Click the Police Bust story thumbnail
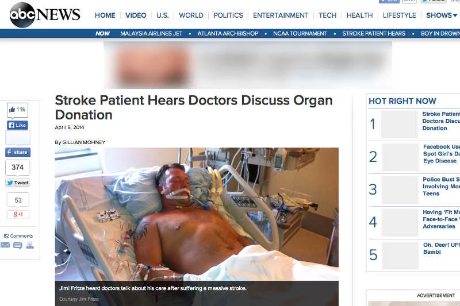This screenshot has height=306, width=460. 400,190
